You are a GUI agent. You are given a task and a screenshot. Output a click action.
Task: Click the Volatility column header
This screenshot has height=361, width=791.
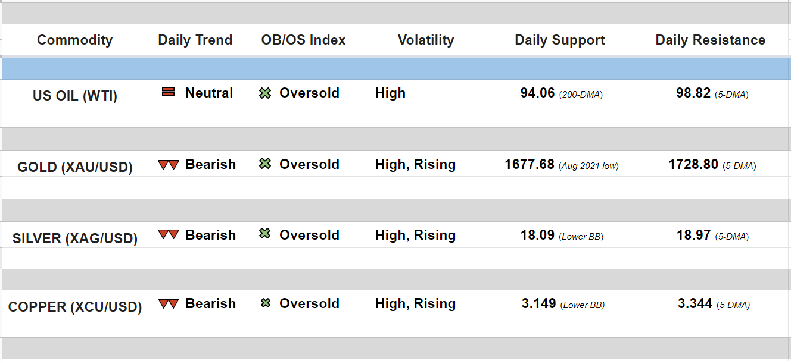[x=425, y=40]
